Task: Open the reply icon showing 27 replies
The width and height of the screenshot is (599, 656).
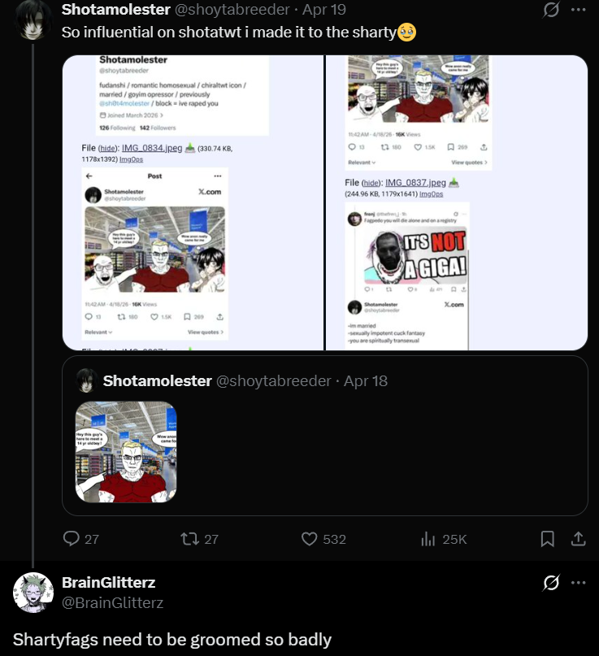Action: point(72,538)
